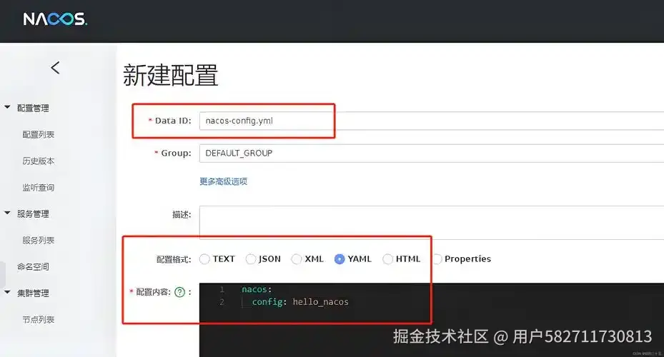Screen dimensions: 664x357
Task: Focus the Data ID input field
Action: point(432,121)
